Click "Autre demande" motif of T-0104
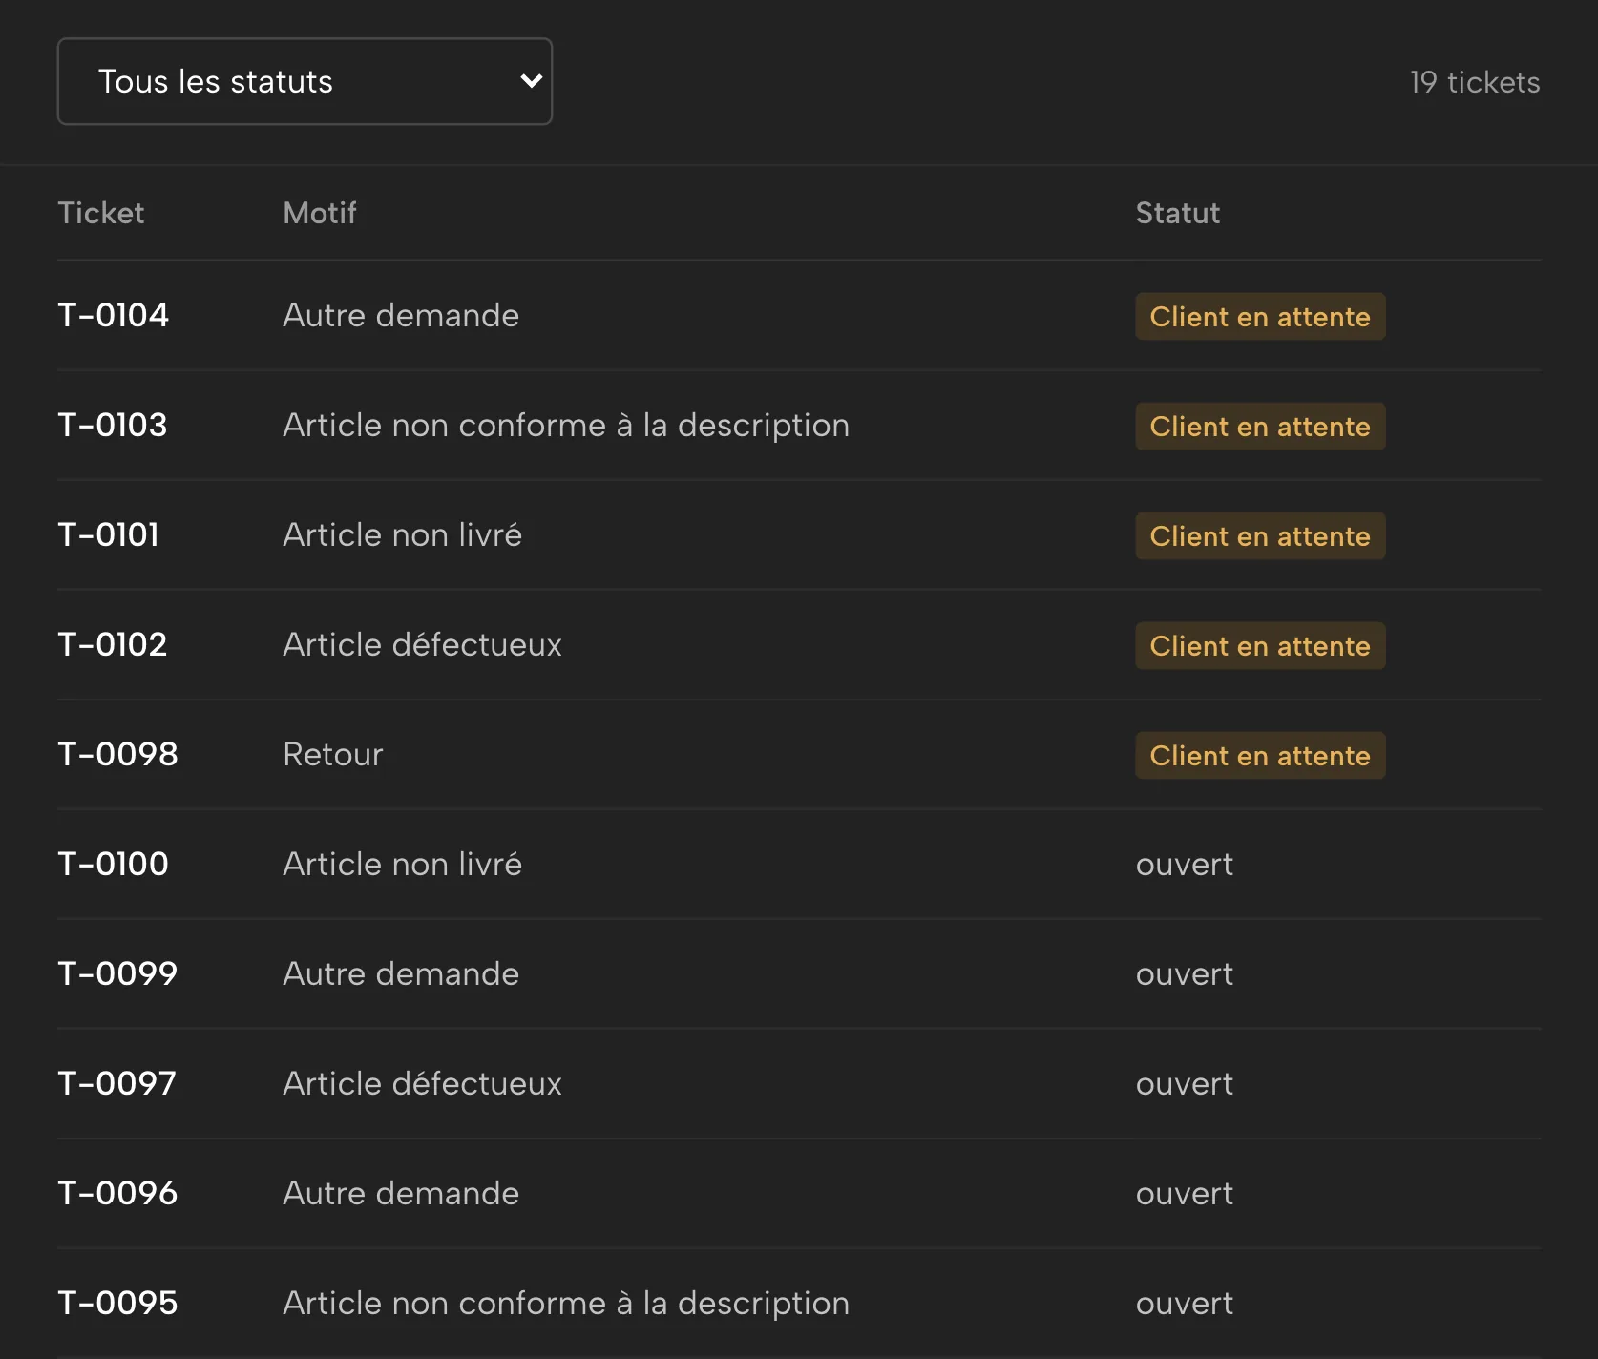The height and width of the screenshot is (1359, 1598). [x=401, y=315]
